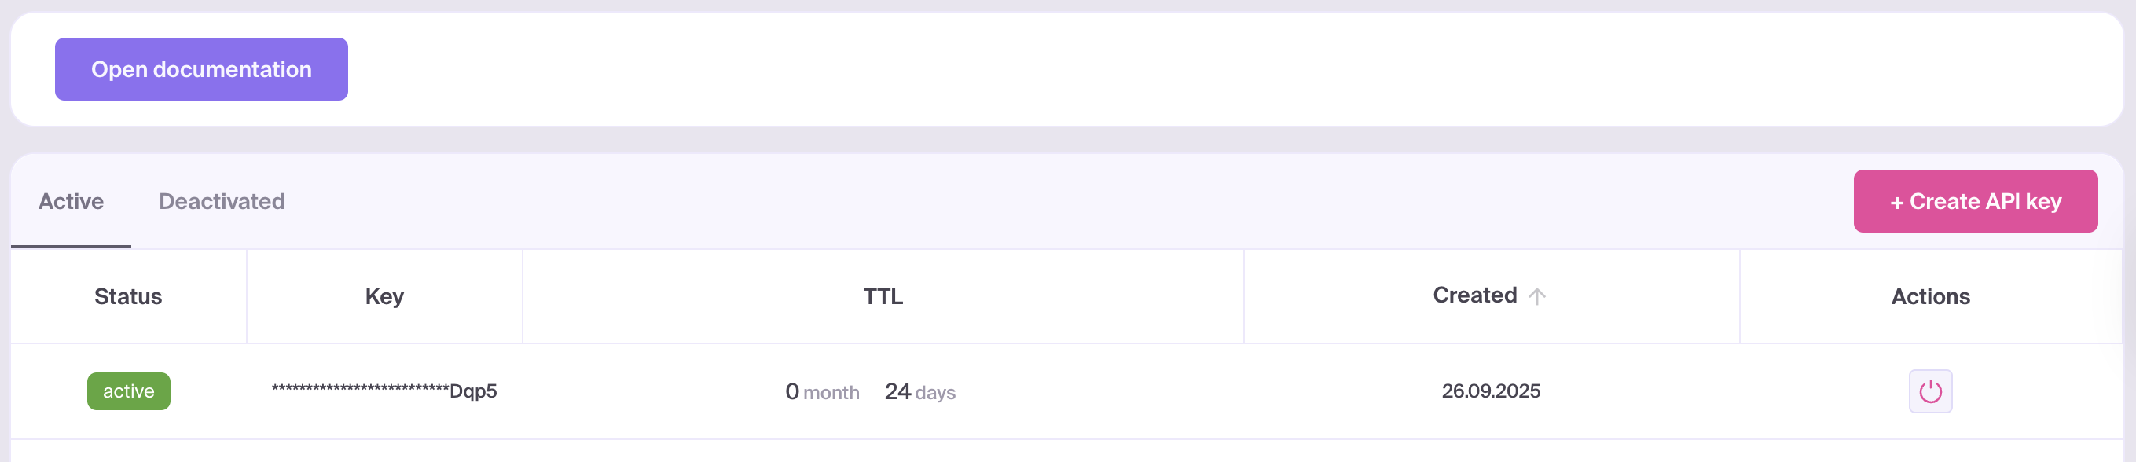This screenshot has height=462, width=2136.
Task: Click the TTL column header
Action: click(883, 296)
